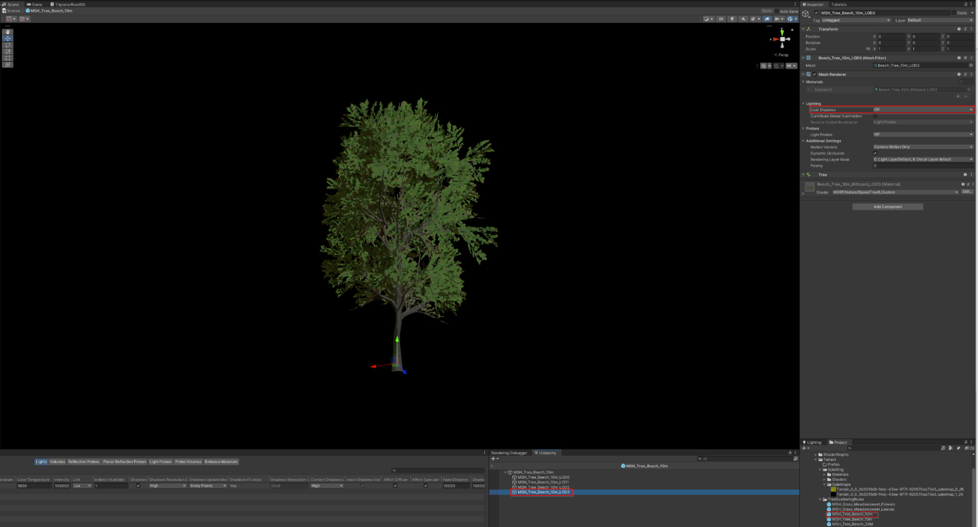978x527 pixels.
Task: Select the Rect transform tool
Action: pos(8,58)
